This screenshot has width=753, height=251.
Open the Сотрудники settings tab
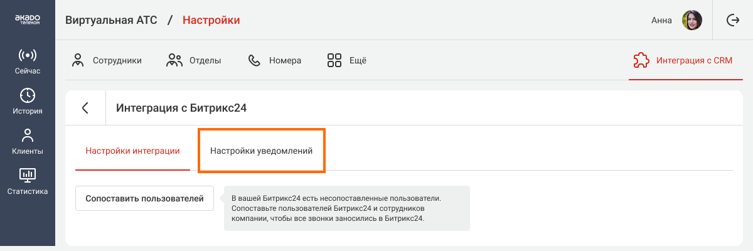tap(107, 61)
